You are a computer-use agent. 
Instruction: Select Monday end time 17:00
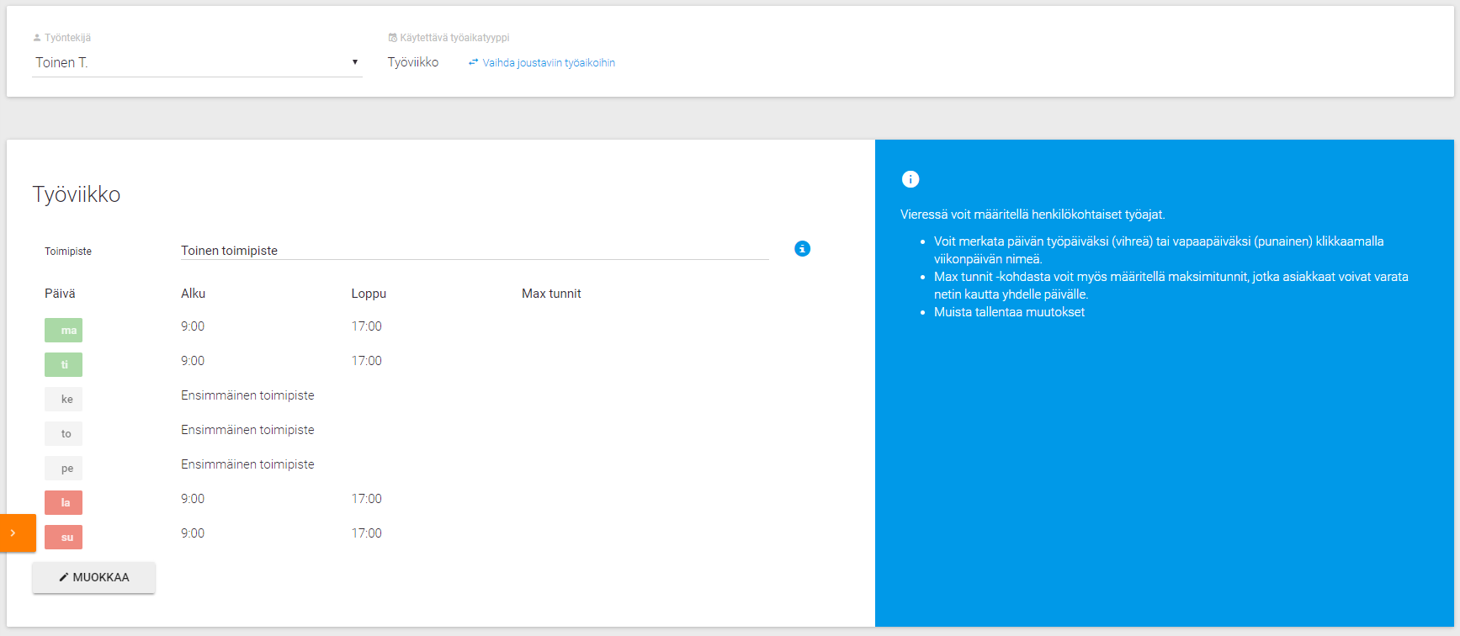pyautogui.click(x=367, y=326)
